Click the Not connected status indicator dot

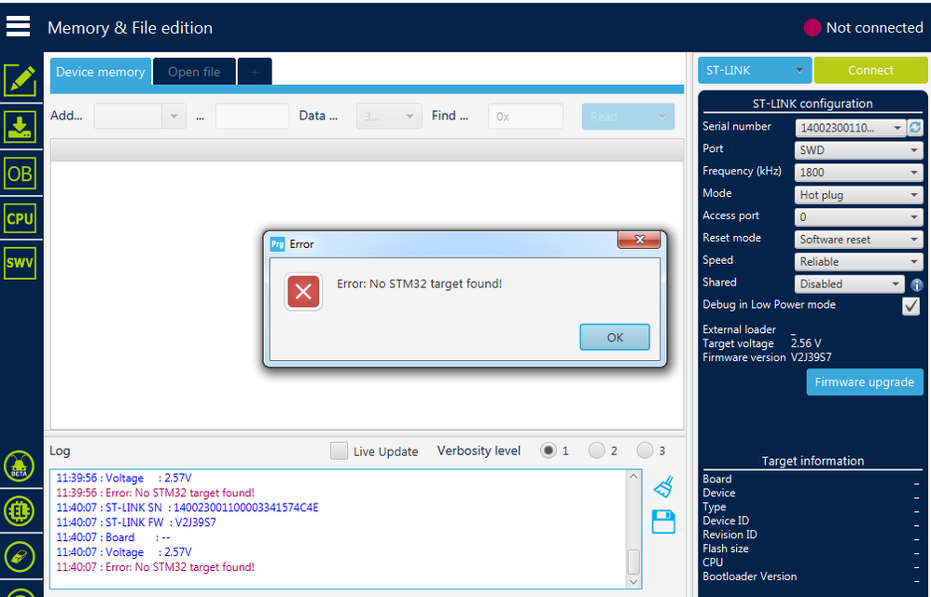coord(813,27)
